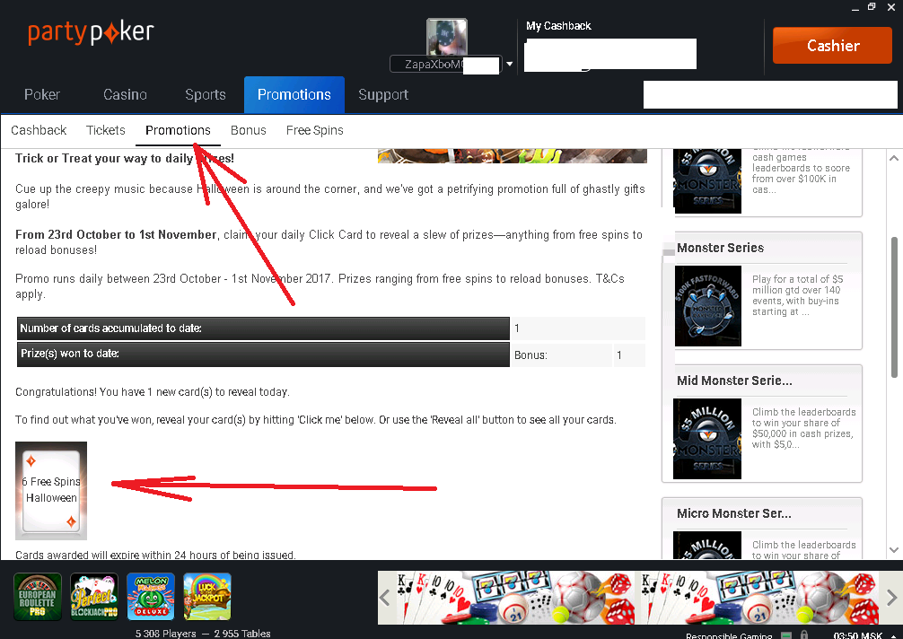Click the partypoker logo
The image size is (903, 639).
tap(91, 32)
